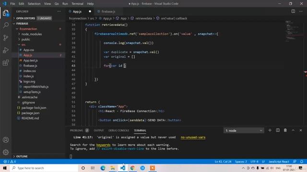
Task: Close the terminal panel
Action: 301,130
